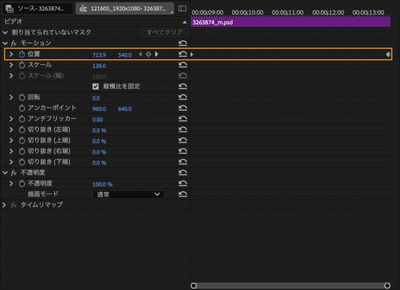Click the スケール value 126.0
The height and width of the screenshot is (290, 400).
pyautogui.click(x=99, y=66)
